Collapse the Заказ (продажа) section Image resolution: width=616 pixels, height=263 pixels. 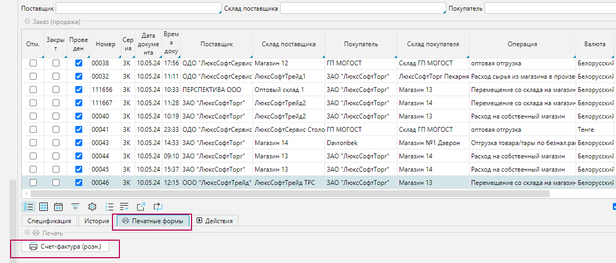tap(27, 22)
